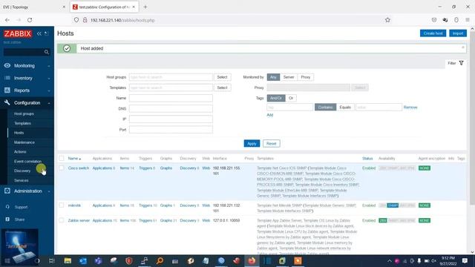Viewport: 475px width, 267px height.
Task: Click Select next to Host groups
Action: coord(222,77)
